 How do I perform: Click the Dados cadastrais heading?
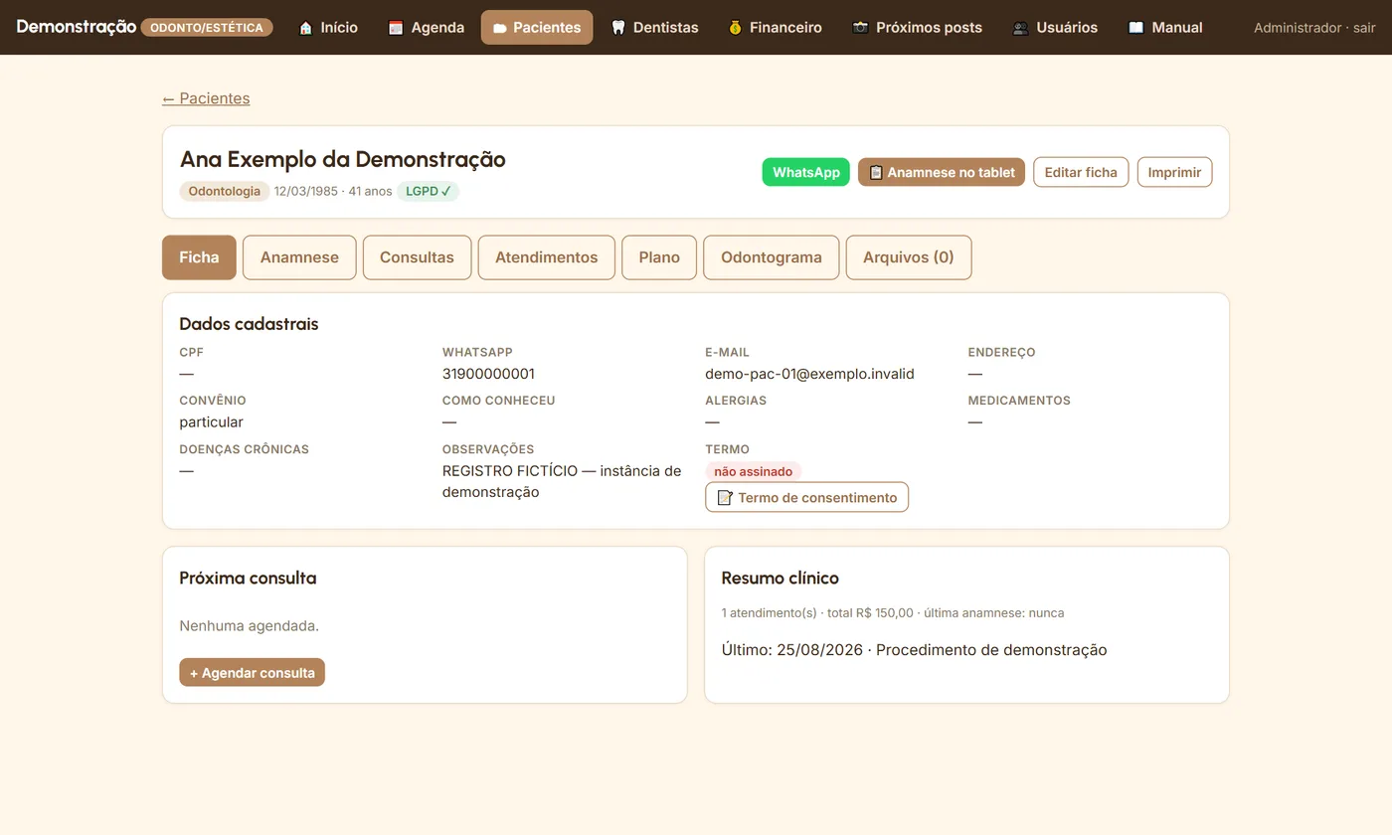pos(249,324)
